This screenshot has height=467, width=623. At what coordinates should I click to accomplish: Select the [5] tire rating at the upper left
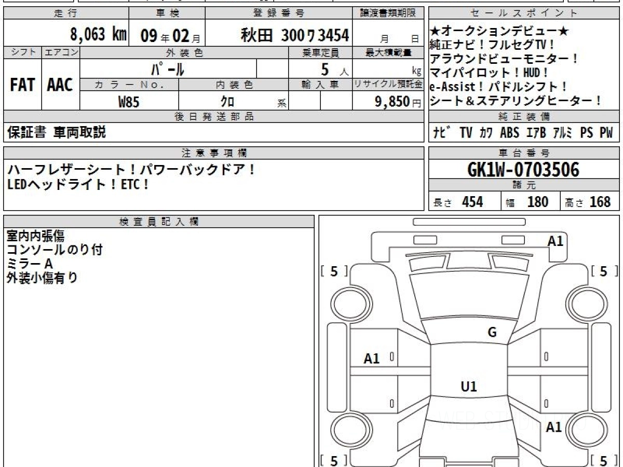334,271
